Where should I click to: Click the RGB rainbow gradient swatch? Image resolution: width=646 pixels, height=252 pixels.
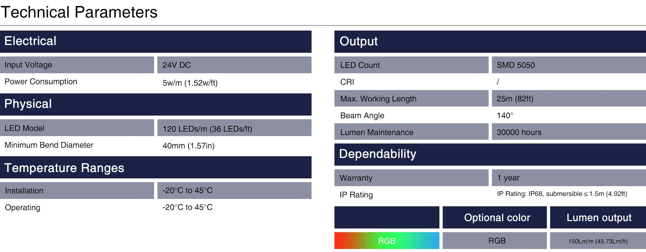(387, 241)
